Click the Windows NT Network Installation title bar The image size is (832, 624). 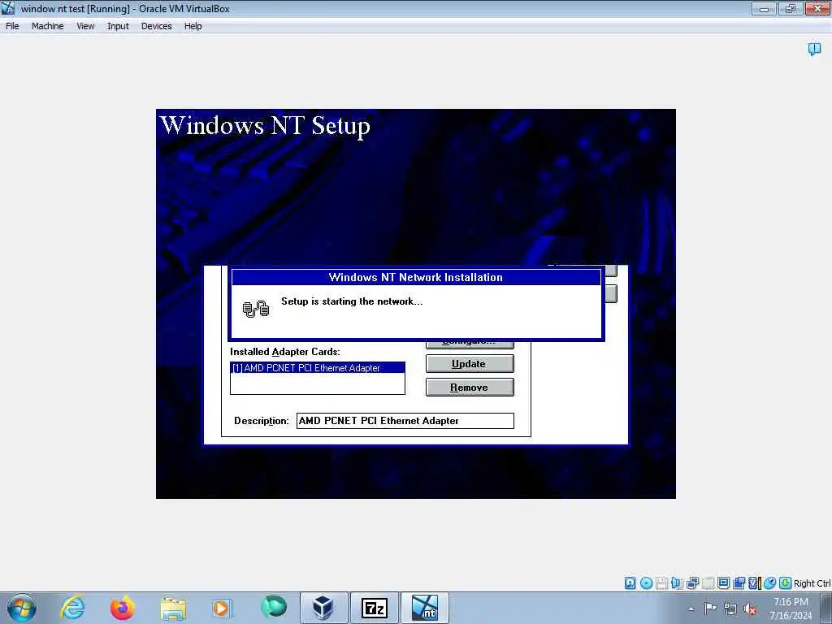coord(416,277)
